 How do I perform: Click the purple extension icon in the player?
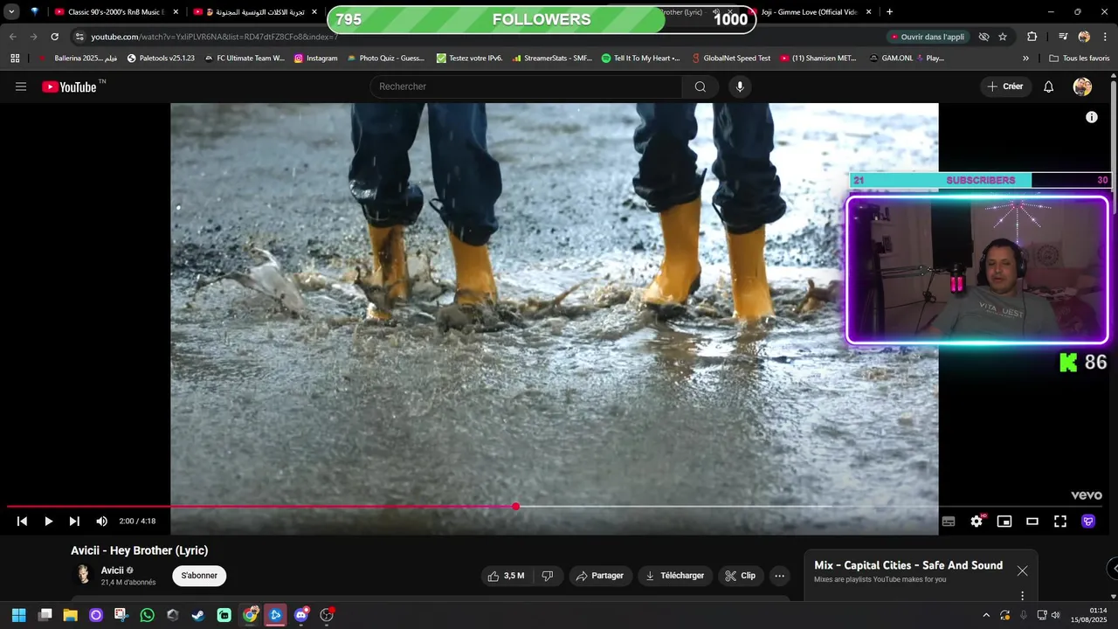[x=1088, y=522]
